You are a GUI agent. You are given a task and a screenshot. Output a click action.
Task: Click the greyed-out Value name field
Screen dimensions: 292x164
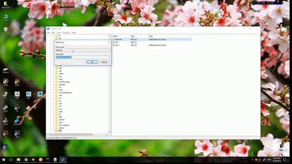point(83,50)
